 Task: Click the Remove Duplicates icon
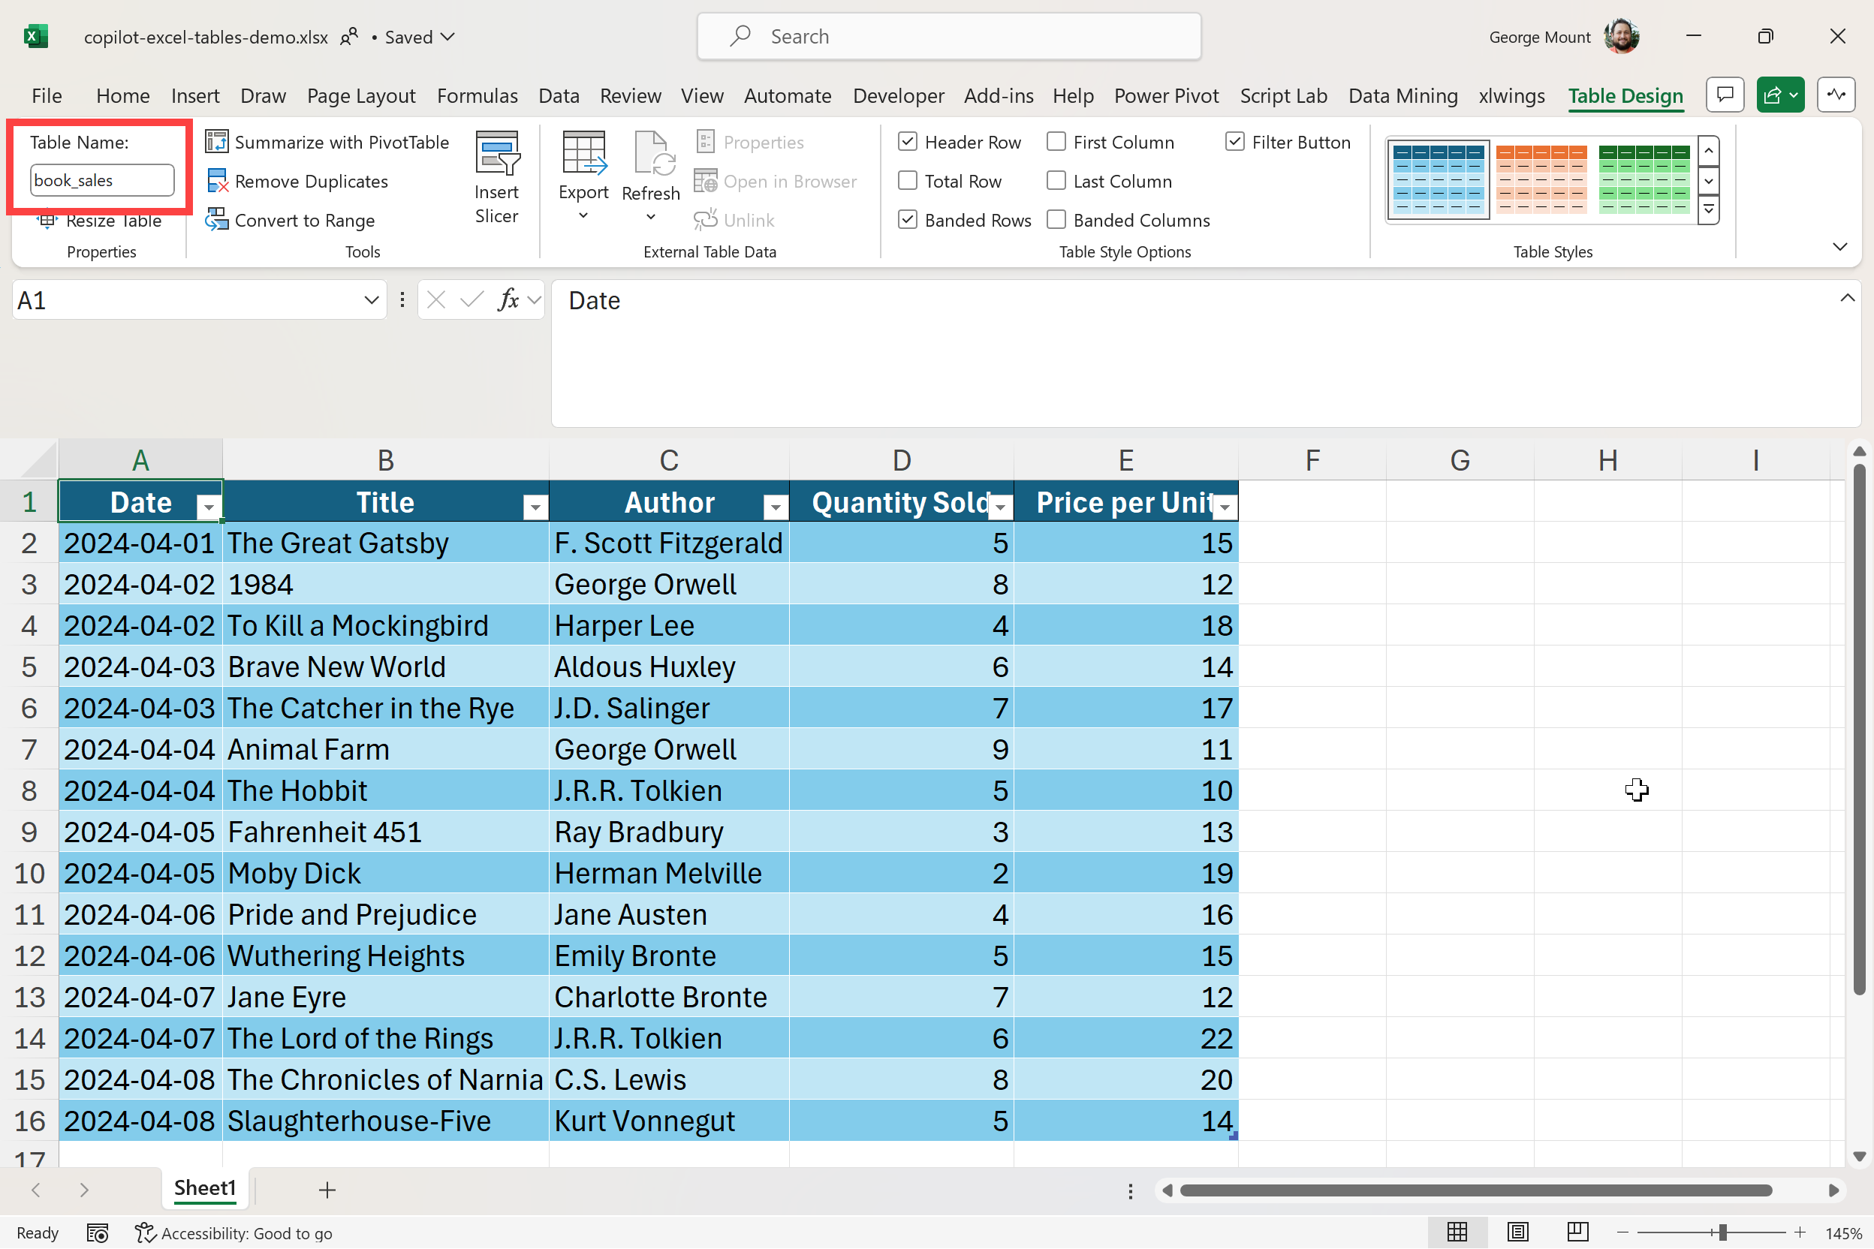pos(217,181)
